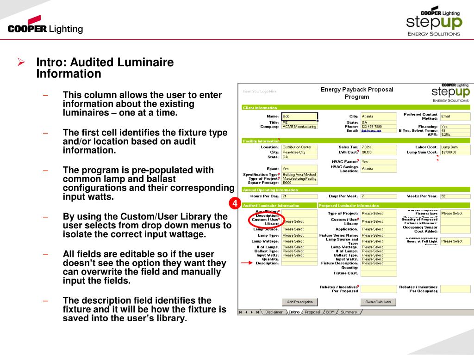Open Financing dropdown showing Yes
This screenshot has height=355, width=474.
(455, 127)
